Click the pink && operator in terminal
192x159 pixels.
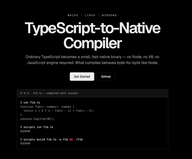pyautogui.click(x=71, y=139)
